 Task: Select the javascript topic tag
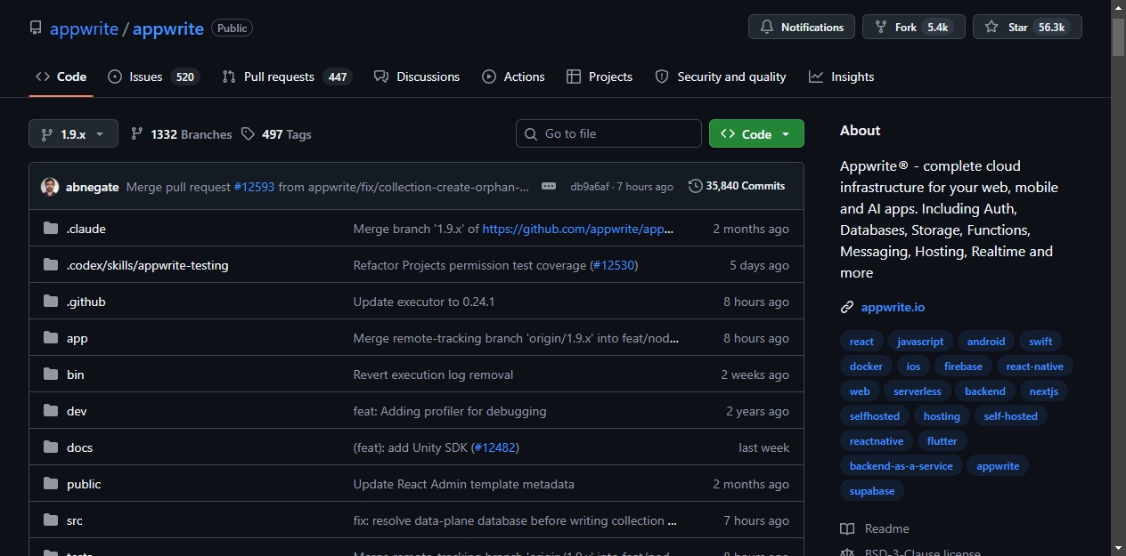pos(920,342)
